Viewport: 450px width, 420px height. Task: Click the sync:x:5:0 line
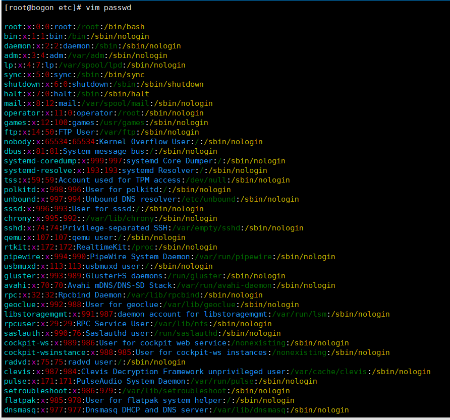tap(74, 75)
